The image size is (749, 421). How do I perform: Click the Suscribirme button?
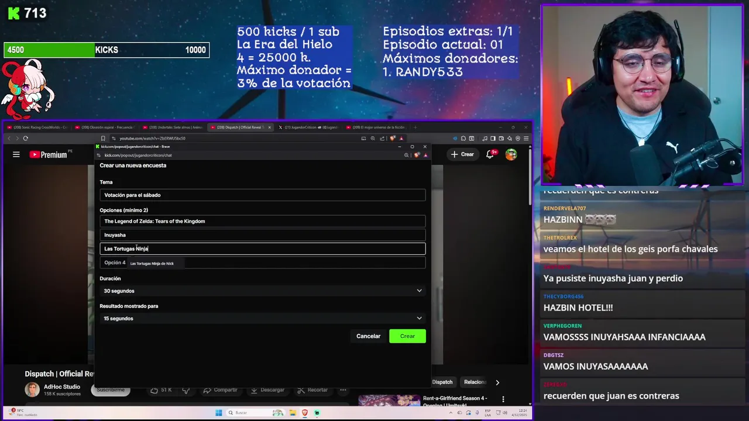pyautogui.click(x=110, y=389)
